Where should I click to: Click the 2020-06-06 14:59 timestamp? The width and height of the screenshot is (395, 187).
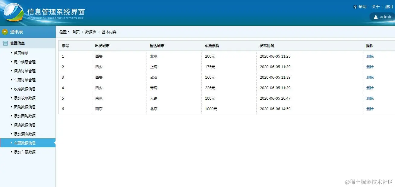pos(275,109)
